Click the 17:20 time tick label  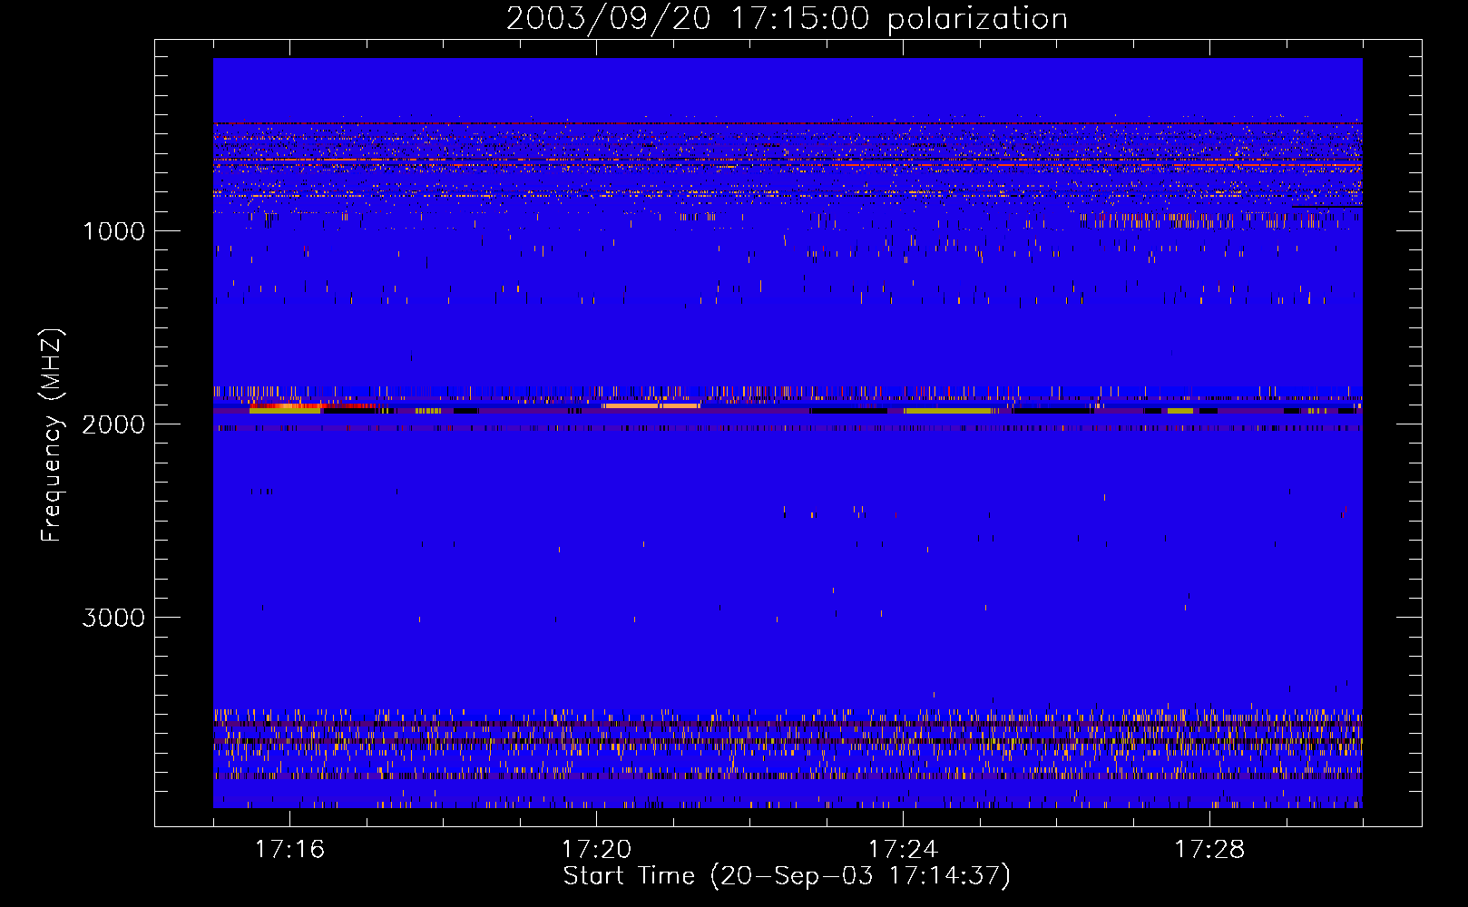coord(596,849)
